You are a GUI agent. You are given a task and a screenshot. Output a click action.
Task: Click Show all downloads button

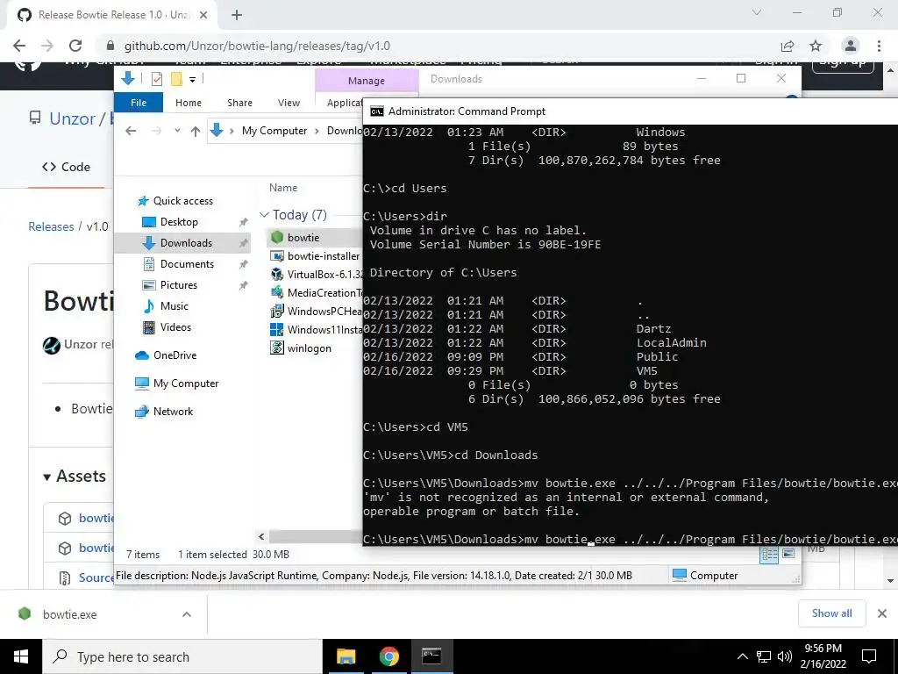(x=831, y=613)
